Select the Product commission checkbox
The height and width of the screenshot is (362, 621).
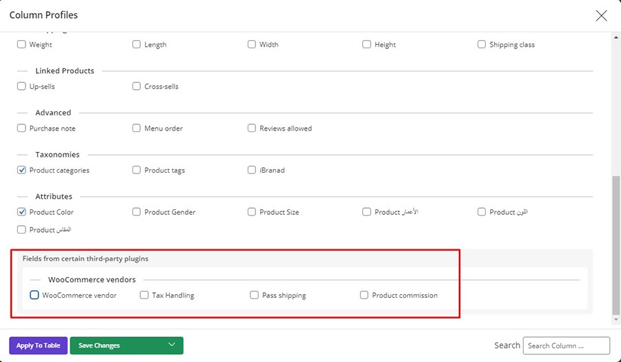point(364,295)
